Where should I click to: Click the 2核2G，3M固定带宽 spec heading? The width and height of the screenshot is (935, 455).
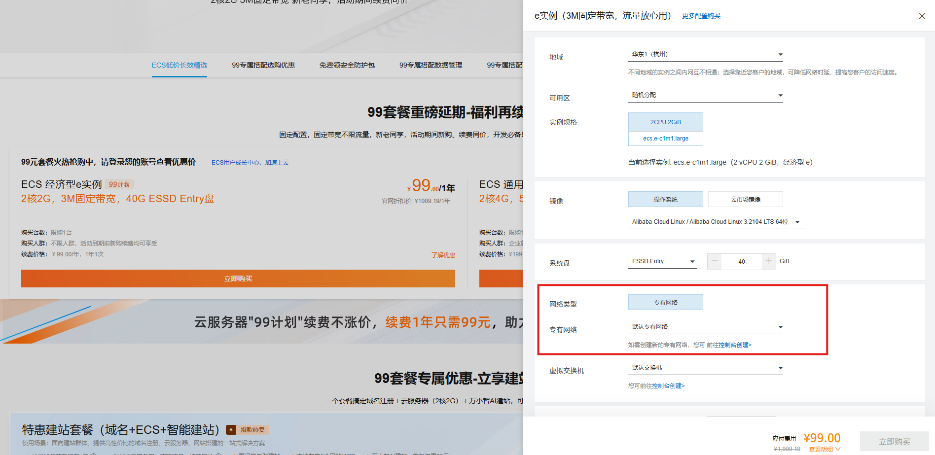click(117, 199)
